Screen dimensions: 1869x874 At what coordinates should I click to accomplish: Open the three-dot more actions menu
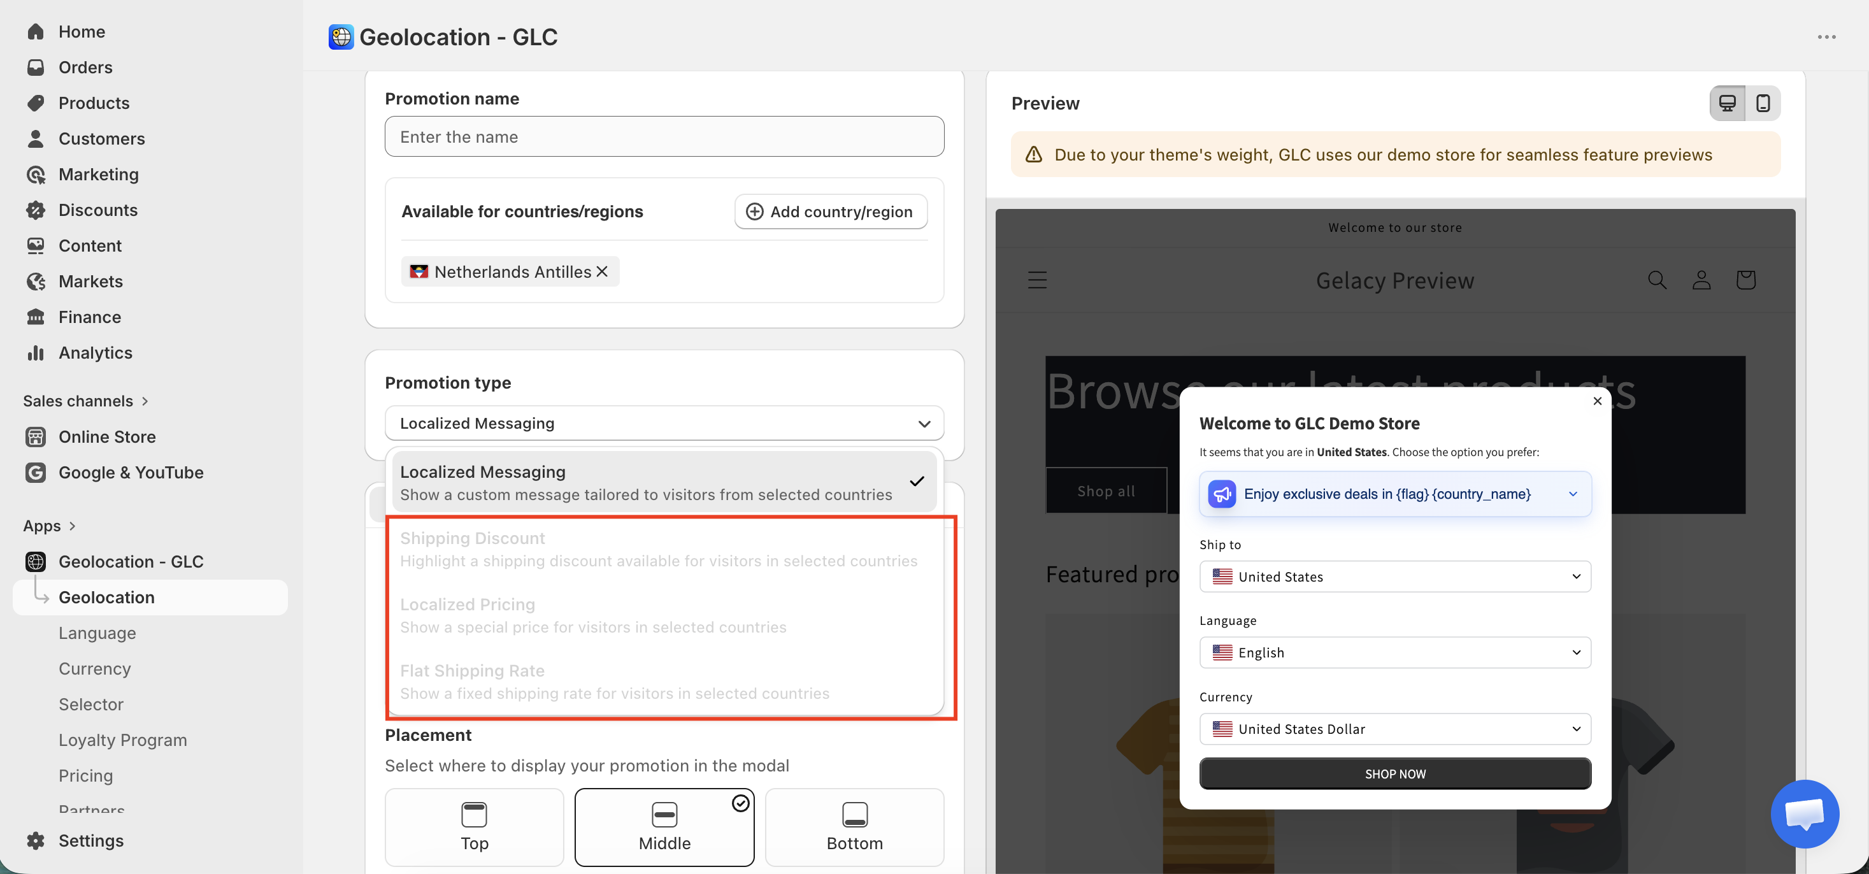[1827, 37]
